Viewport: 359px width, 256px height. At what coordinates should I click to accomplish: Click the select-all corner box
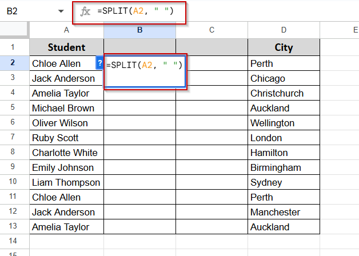[14, 29]
